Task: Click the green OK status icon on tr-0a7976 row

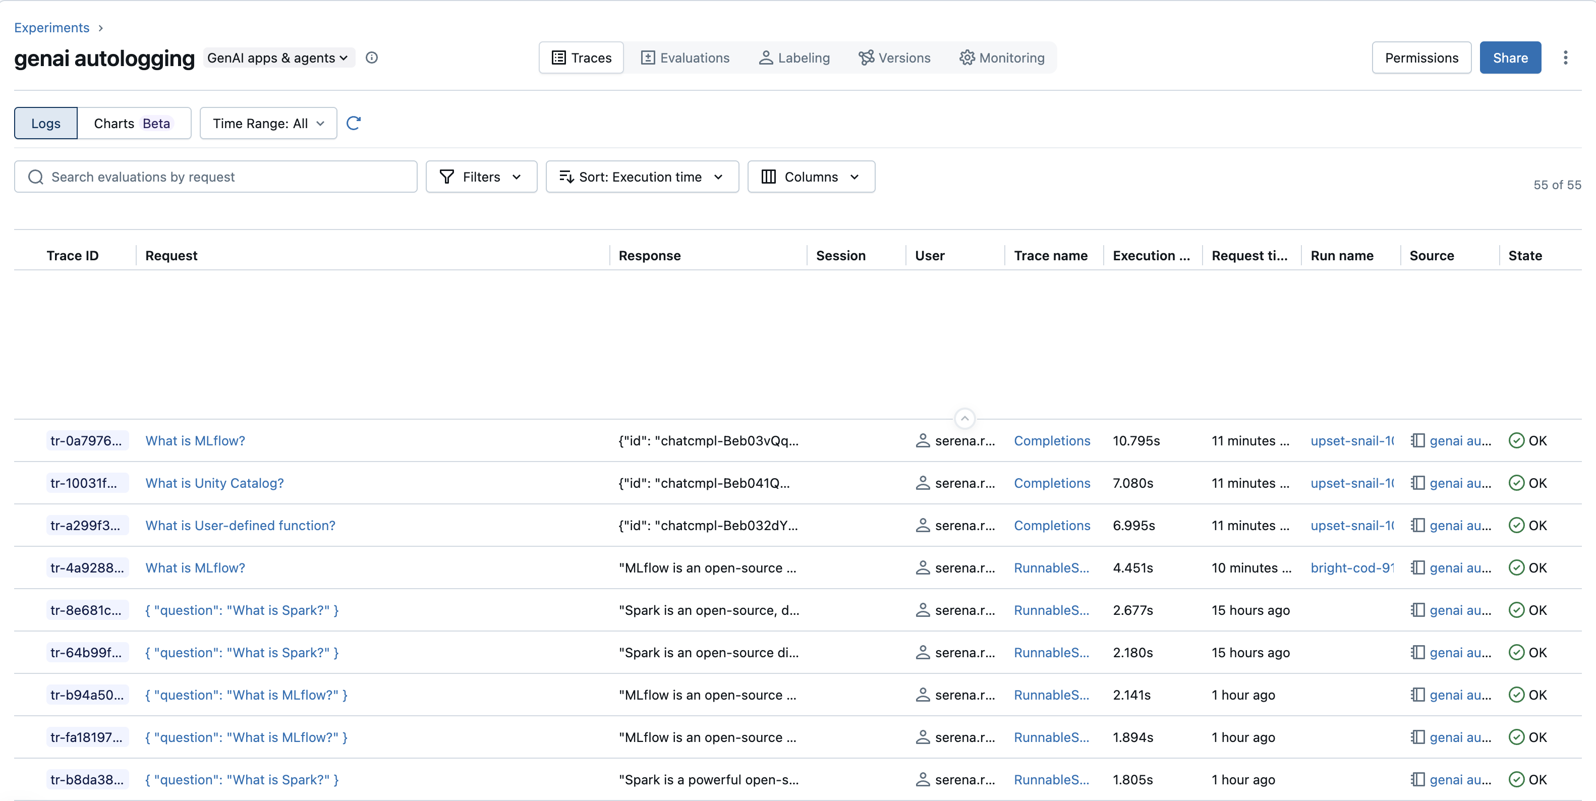Action: point(1516,440)
